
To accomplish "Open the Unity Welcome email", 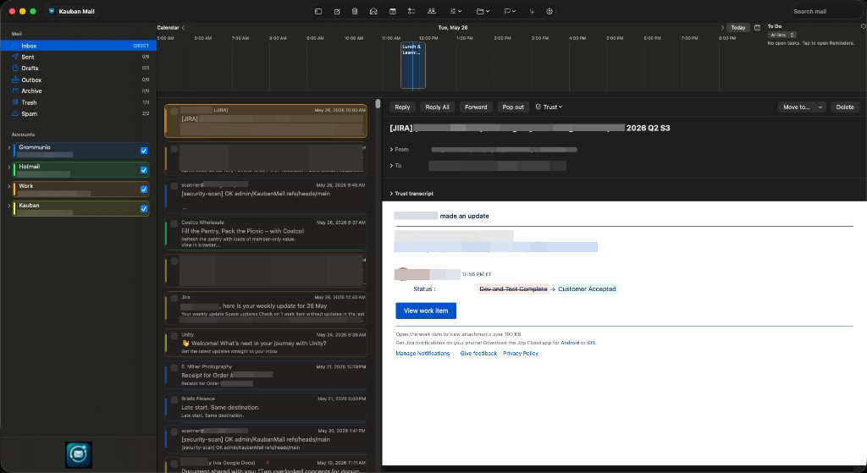I will (265, 344).
